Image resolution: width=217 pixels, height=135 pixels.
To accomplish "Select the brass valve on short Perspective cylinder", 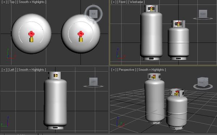I will [x=176, y=93].
